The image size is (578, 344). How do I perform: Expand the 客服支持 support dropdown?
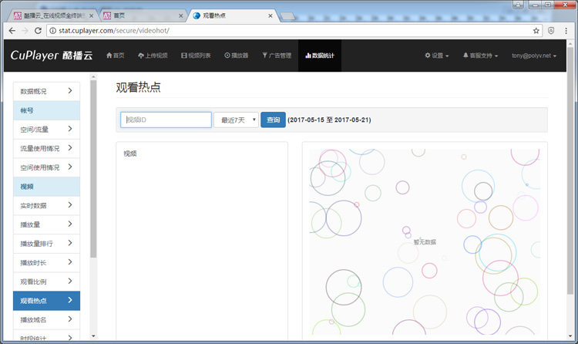point(480,56)
